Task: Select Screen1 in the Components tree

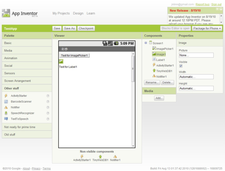Action: coord(158,43)
